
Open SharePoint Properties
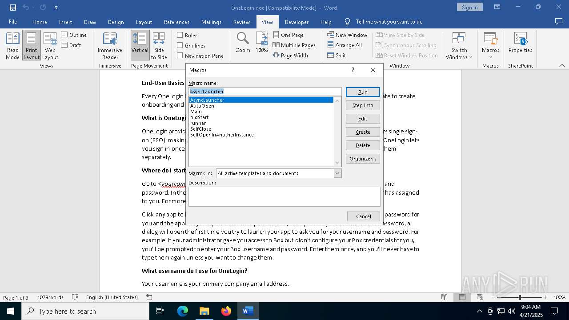pos(520,43)
